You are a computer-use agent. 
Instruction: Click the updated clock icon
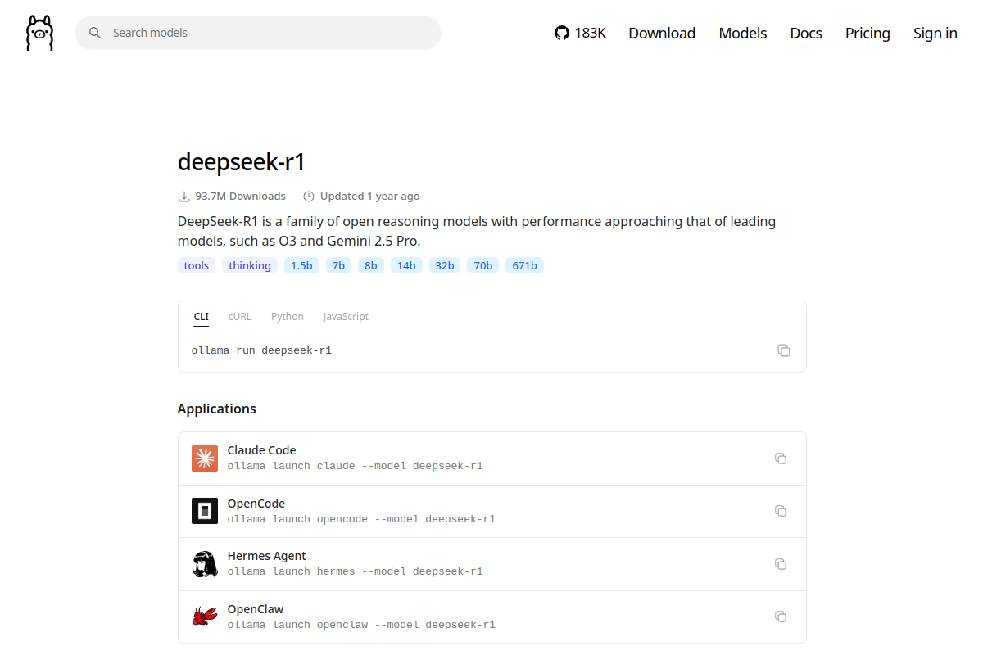309,196
